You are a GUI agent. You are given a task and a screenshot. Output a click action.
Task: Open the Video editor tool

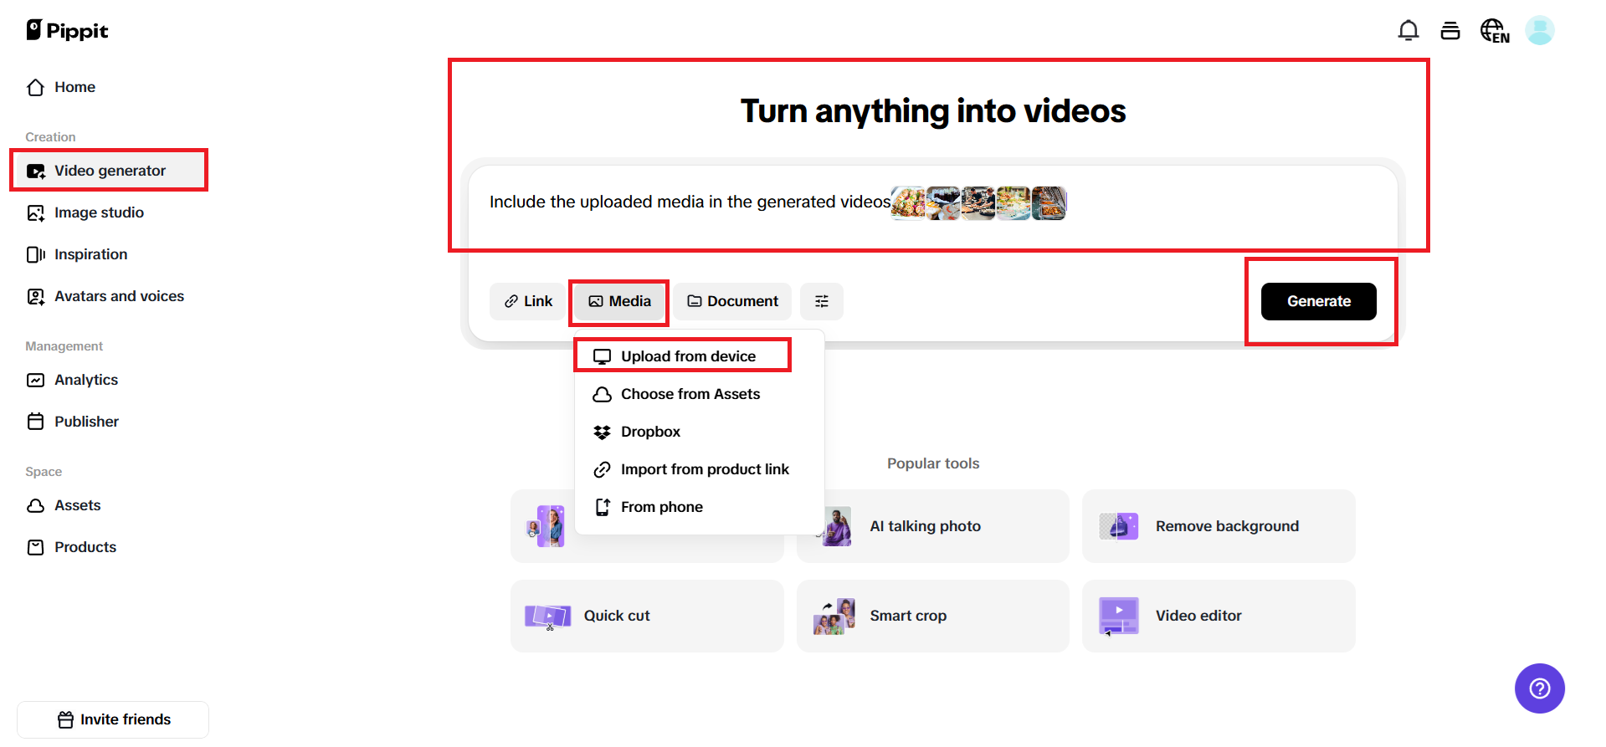point(1219,616)
